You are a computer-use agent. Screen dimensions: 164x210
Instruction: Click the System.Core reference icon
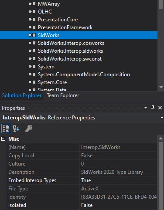coord(32,82)
